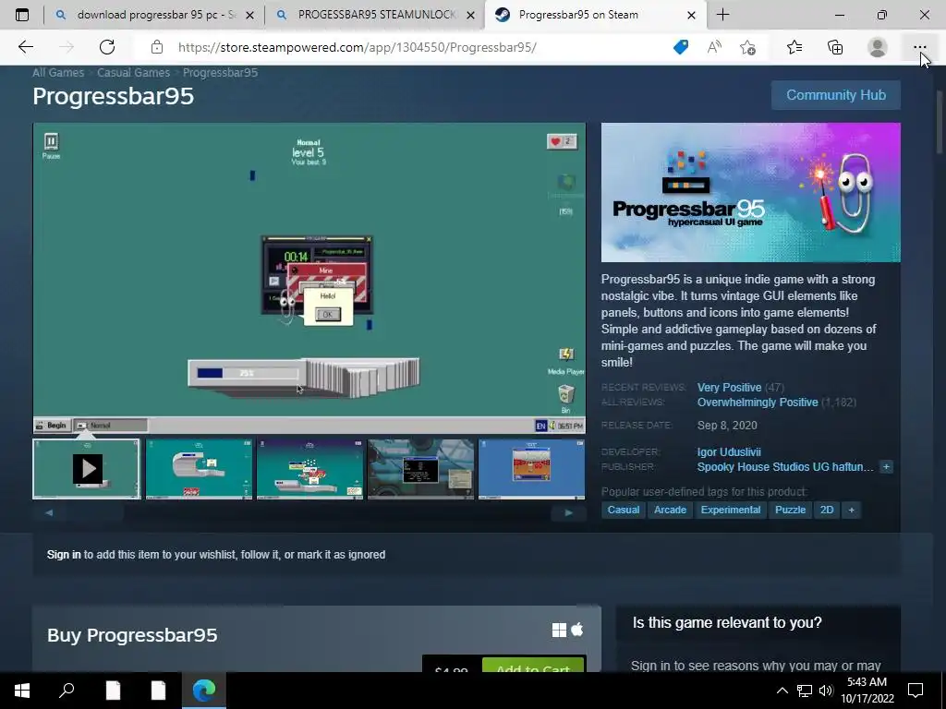The width and height of the screenshot is (946, 709).
Task: Close the Progressbar95 on Steam tab
Action: [691, 15]
